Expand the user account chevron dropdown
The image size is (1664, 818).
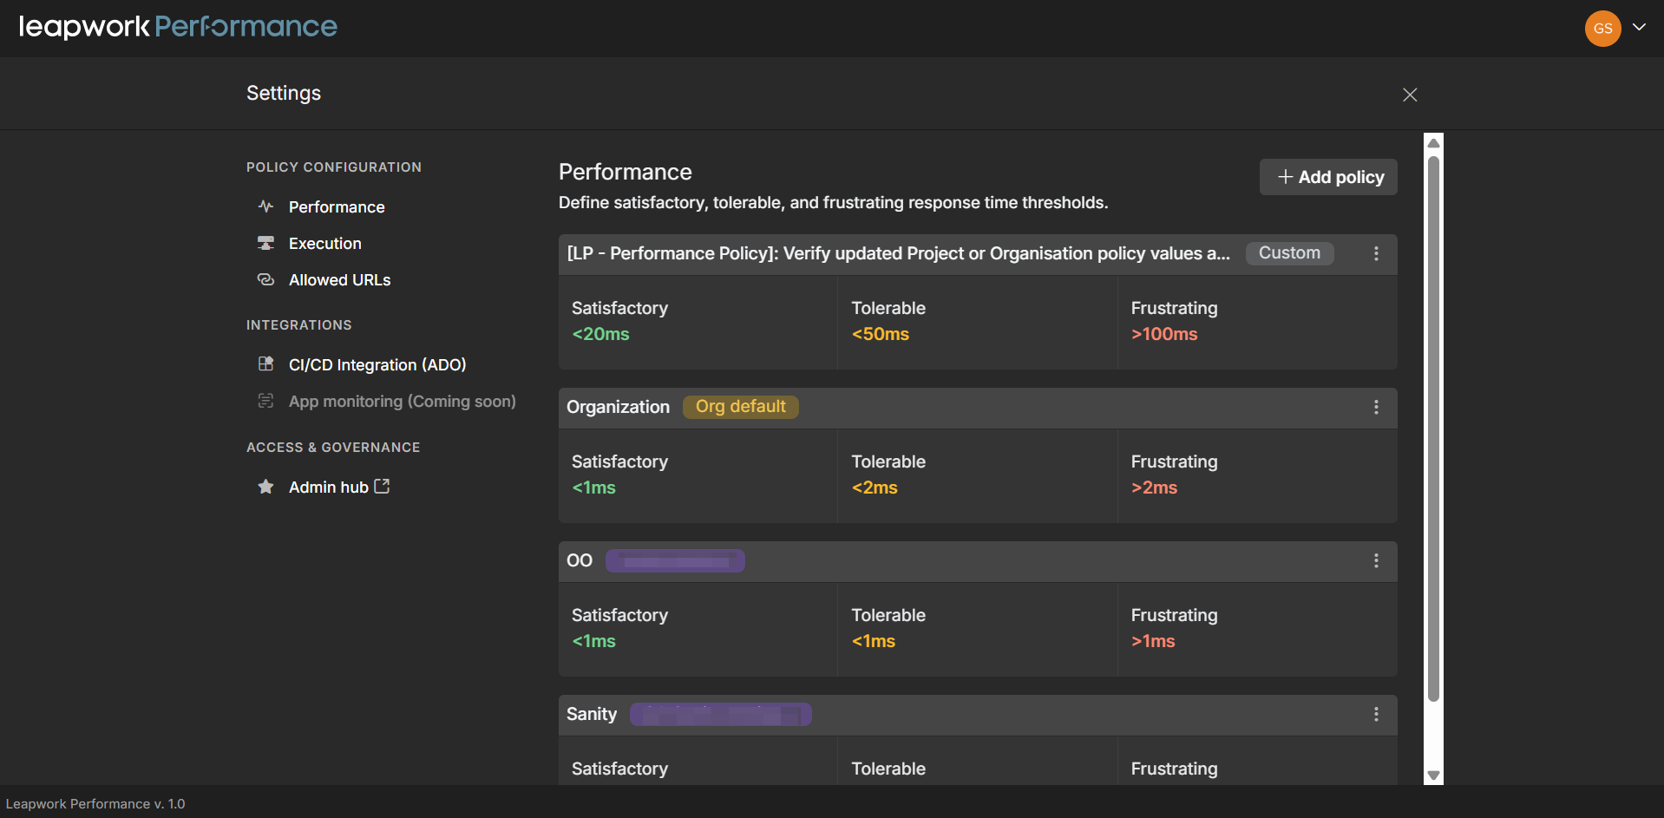click(1639, 27)
